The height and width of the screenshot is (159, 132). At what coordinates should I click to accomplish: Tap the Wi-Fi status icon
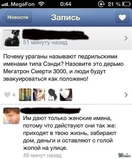coord(41,4)
